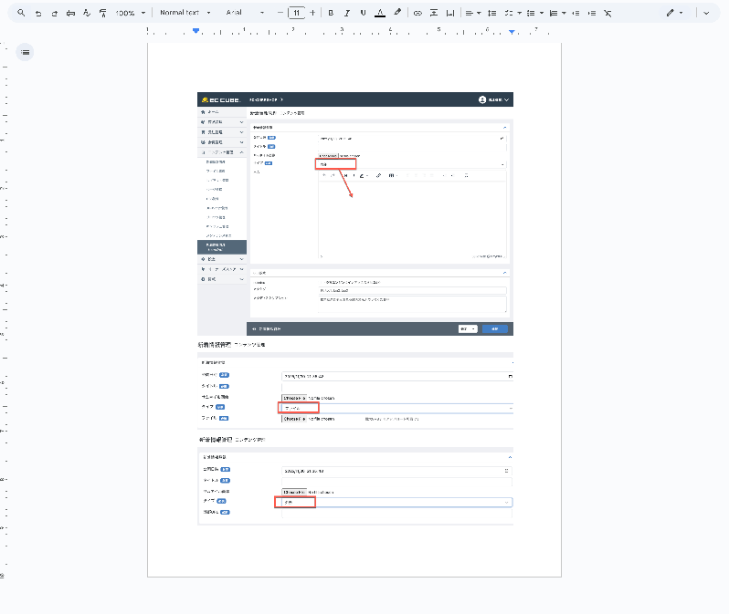Open the search menus magnifier icon
This screenshot has width=729, height=614.
(x=21, y=13)
